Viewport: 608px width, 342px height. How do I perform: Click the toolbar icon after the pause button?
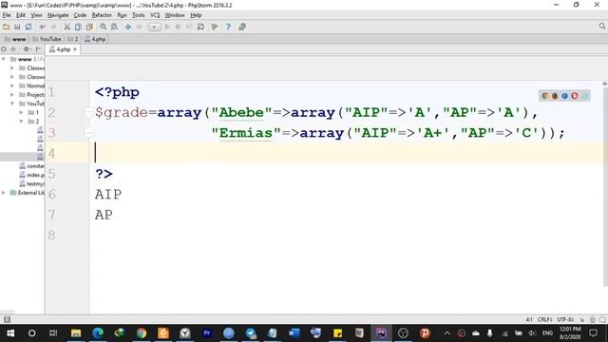(x=200, y=27)
